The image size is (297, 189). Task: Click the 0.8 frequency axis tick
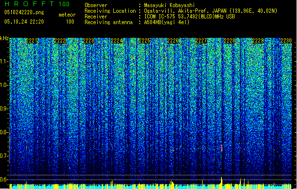pos(4,132)
